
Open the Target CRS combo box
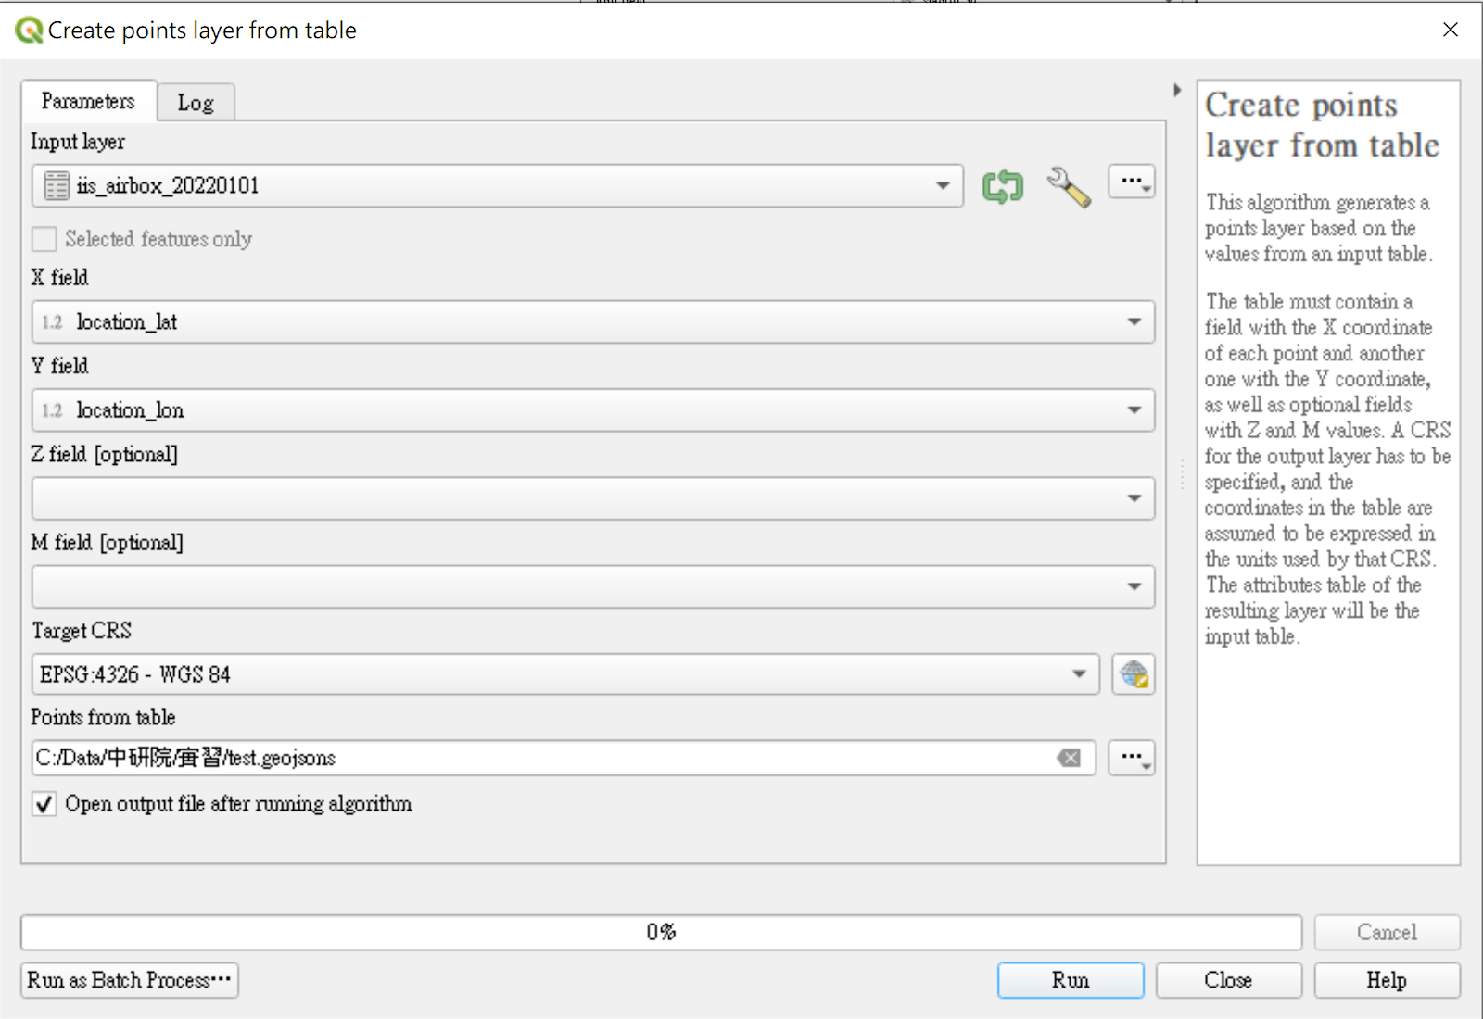tap(564, 674)
